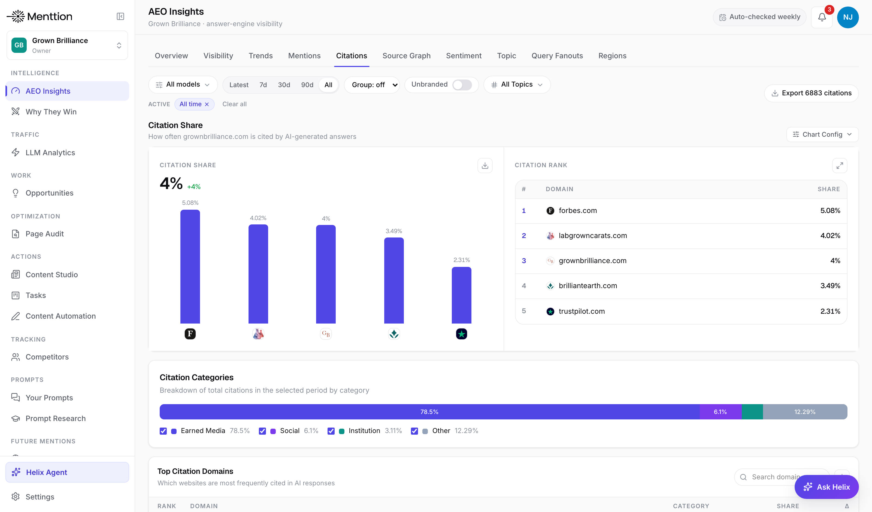The width and height of the screenshot is (872, 512).
Task: Open the All Topics dropdown
Action: (x=517, y=85)
